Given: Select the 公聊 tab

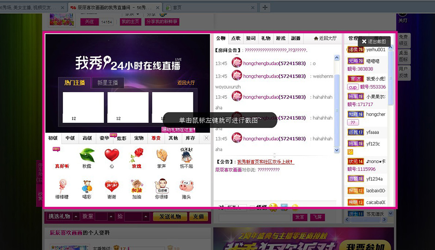Looking at the screenshot, I should [221, 38].
